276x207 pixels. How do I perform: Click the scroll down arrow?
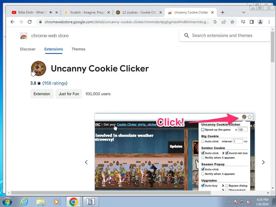273,188
